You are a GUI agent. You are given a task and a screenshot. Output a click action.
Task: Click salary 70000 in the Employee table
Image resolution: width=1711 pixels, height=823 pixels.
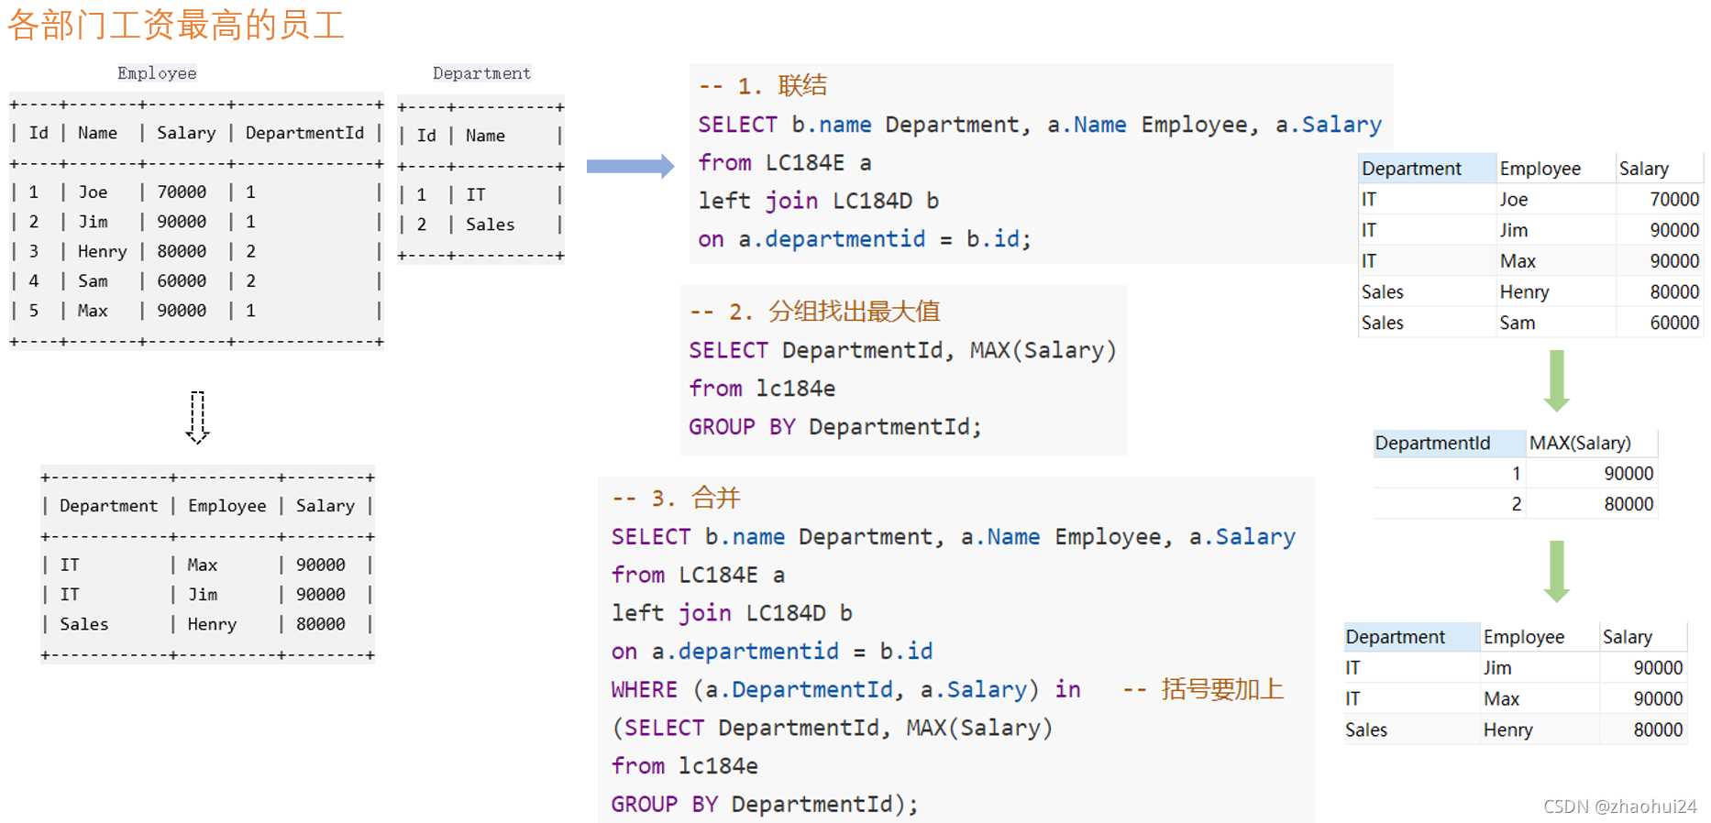[182, 192]
